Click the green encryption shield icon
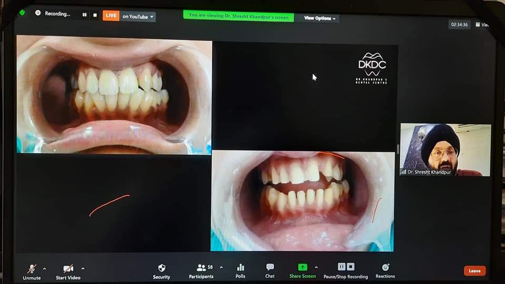This screenshot has width=505, height=284. point(22,13)
